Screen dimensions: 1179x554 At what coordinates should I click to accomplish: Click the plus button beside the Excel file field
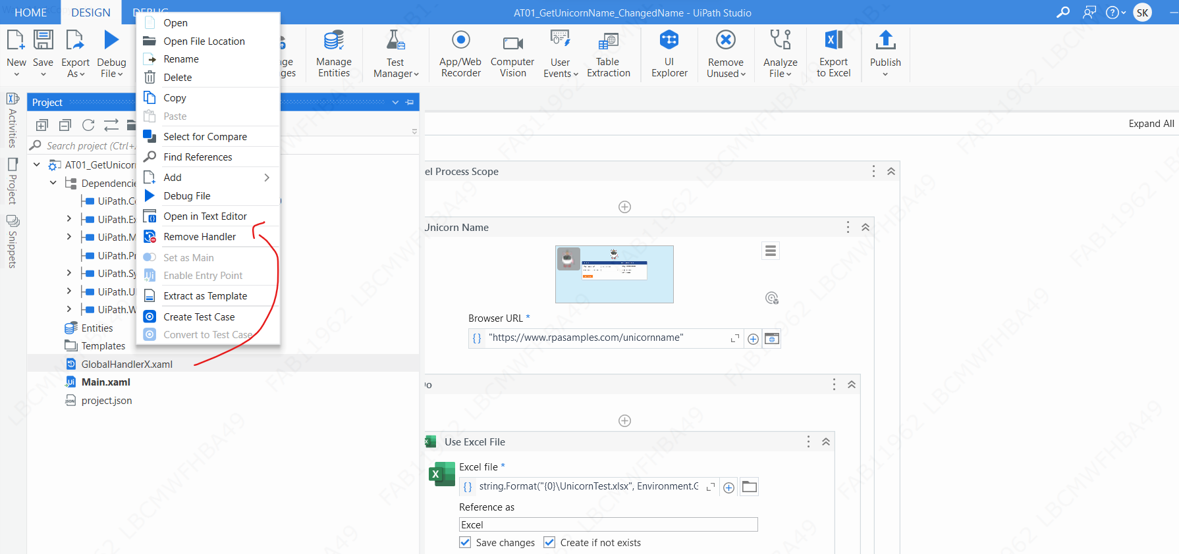point(729,488)
